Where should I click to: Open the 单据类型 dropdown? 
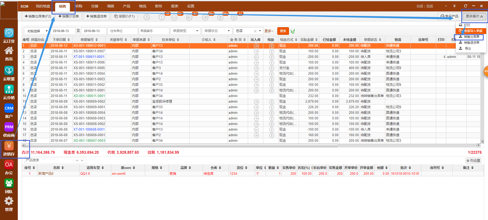(185, 31)
